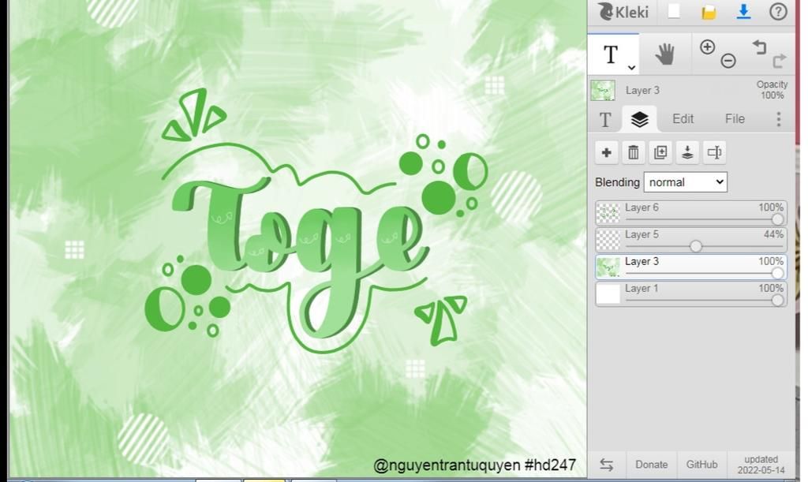
Task: Click Layer 3 opacity slider handle
Action: tap(777, 274)
